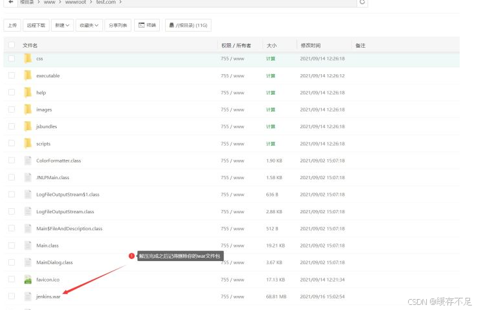Viewport: 479px width, 310px height.
Task: Click the MainDialog.class file icon
Action: click(x=28, y=262)
